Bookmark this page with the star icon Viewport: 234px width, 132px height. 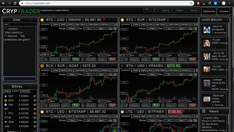coord(191,3)
